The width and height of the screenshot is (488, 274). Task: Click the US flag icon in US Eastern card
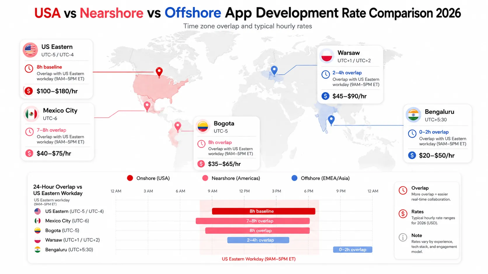30,50
